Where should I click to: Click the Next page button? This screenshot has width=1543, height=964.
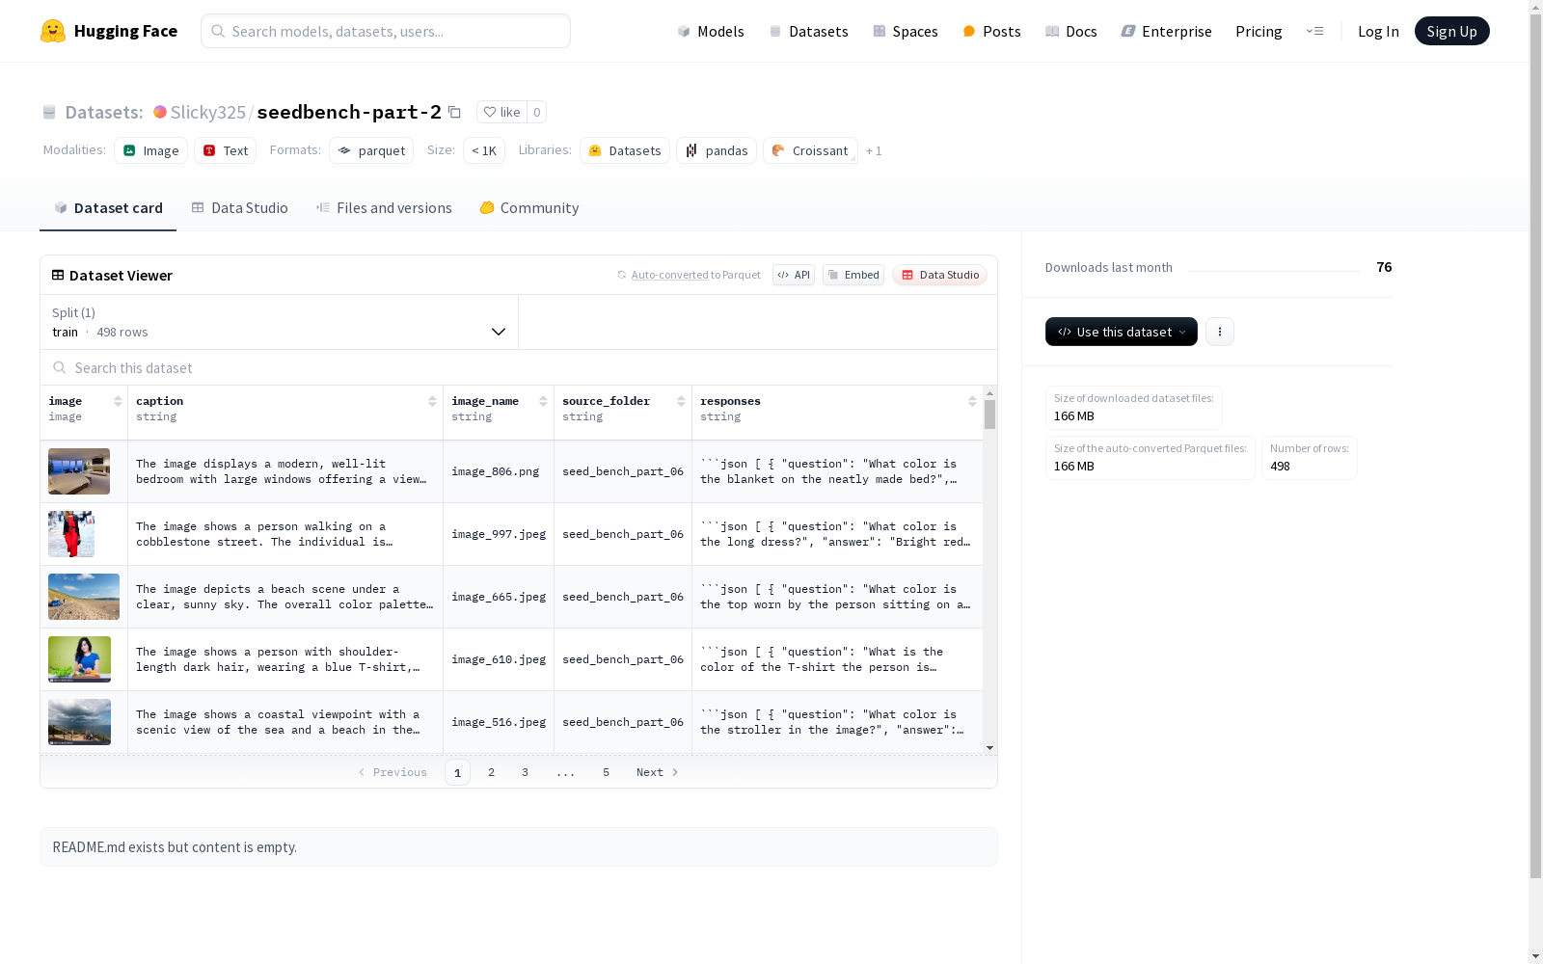click(x=658, y=772)
